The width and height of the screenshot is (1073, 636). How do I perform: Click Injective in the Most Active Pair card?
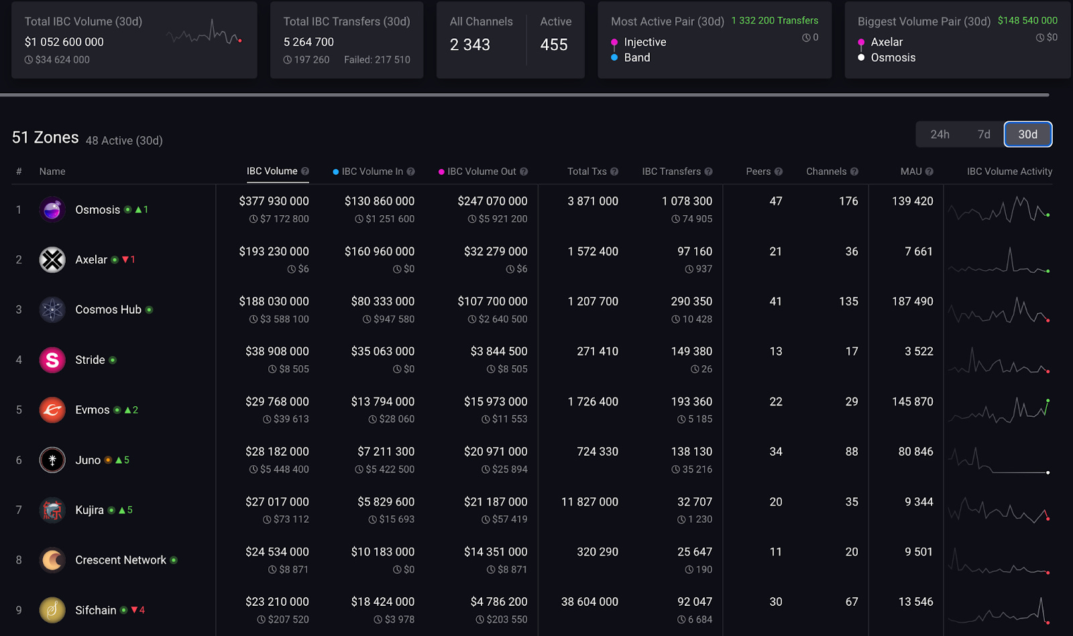click(x=645, y=42)
